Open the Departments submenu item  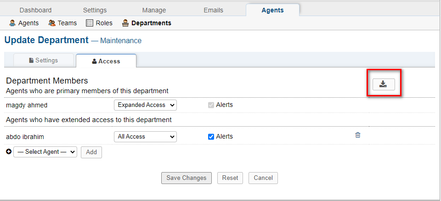coord(147,23)
